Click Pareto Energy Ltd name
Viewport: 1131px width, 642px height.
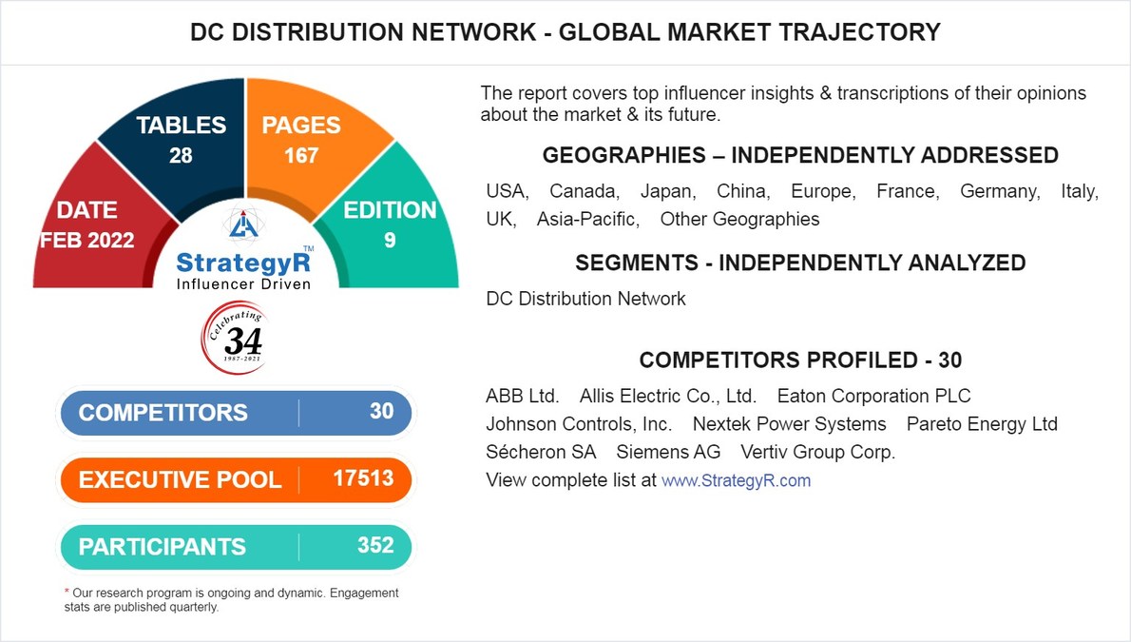coord(982,424)
